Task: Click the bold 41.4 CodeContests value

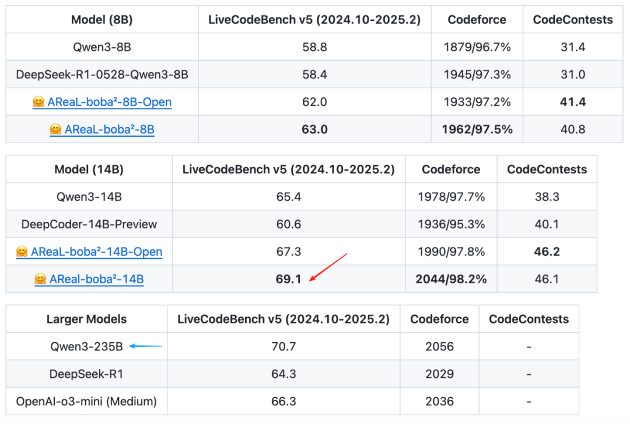Action: pos(573,102)
